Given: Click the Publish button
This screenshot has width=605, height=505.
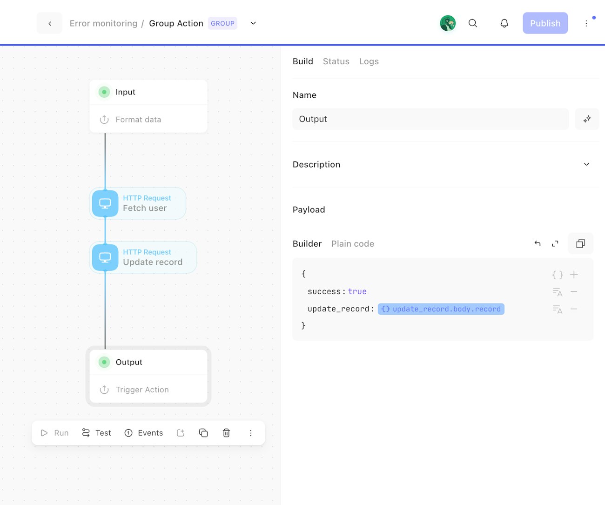Looking at the screenshot, I should pyautogui.click(x=545, y=23).
